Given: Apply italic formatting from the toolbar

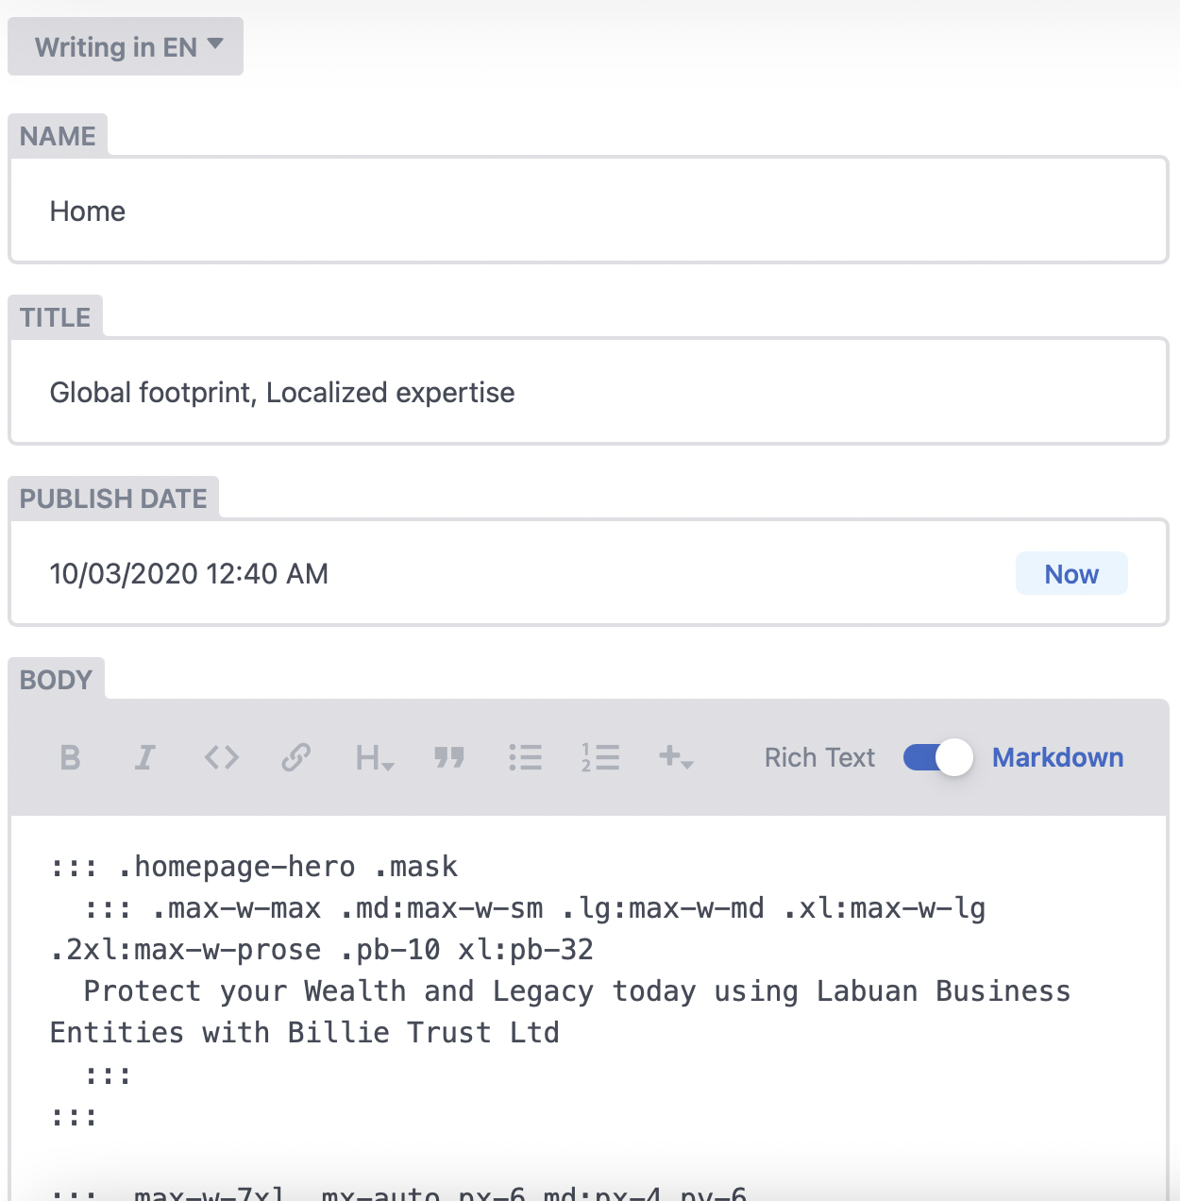Looking at the screenshot, I should (x=144, y=757).
